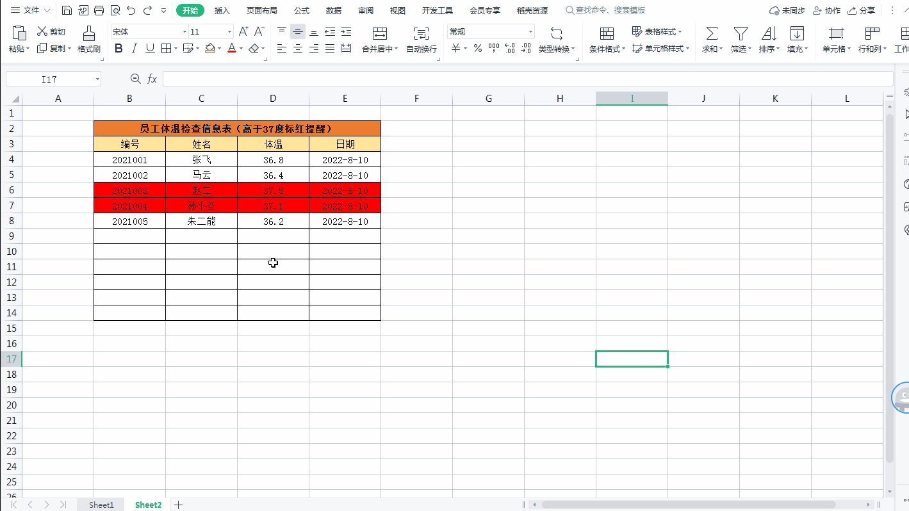The width and height of the screenshot is (909, 511).
Task: Redo the last action
Action: (x=148, y=10)
